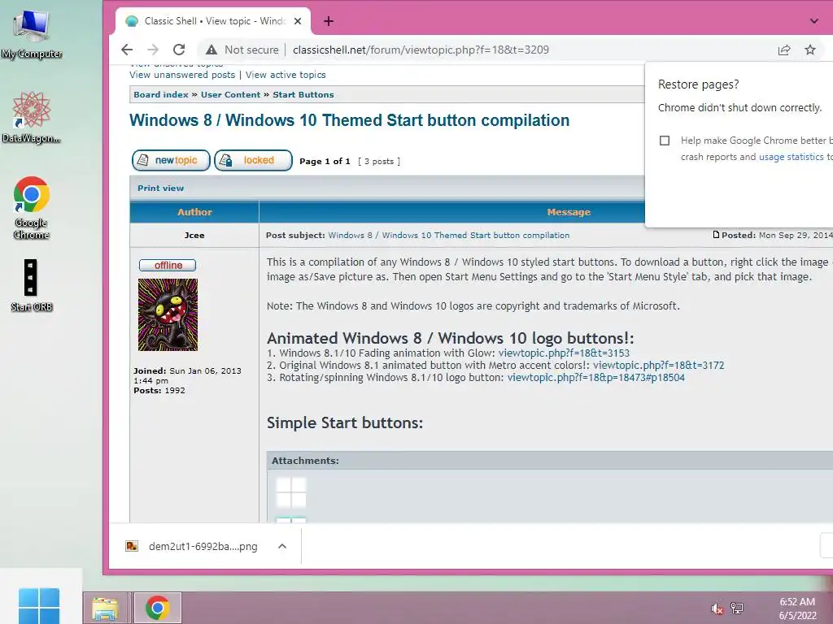Click the PNG file icon in downloads bar
This screenshot has height=624, width=833.
coord(132,546)
